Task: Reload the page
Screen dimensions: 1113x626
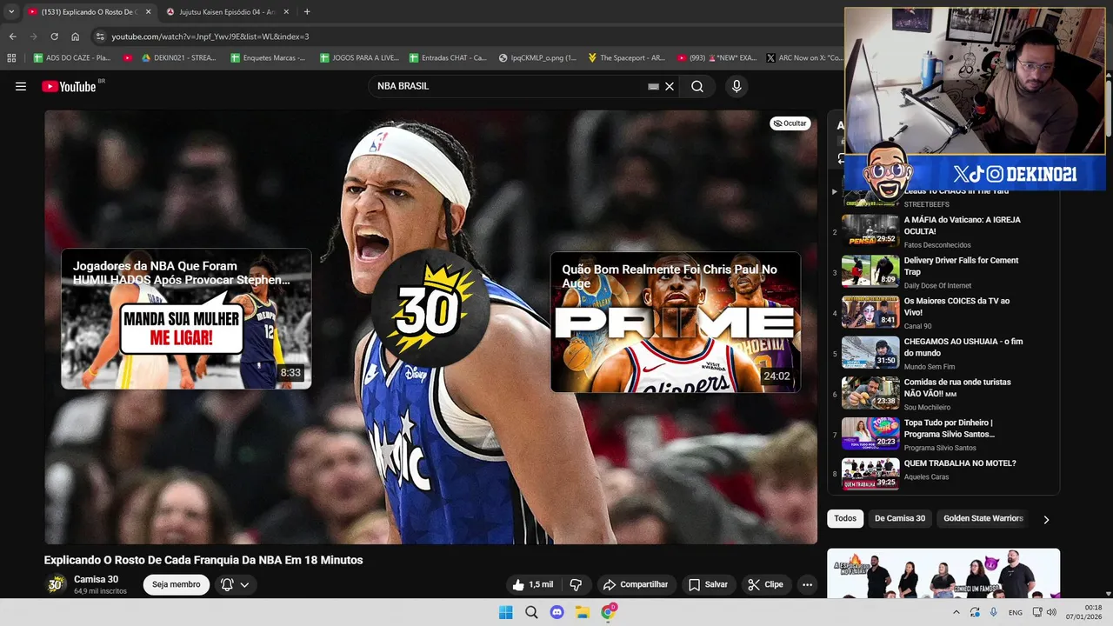Action: (x=54, y=37)
